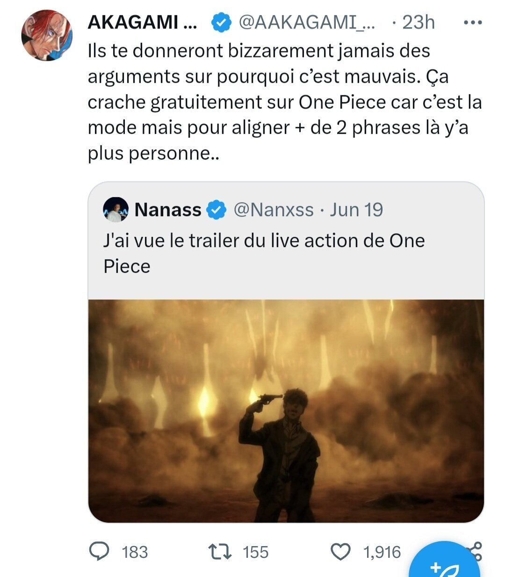The width and height of the screenshot is (505, 577).
Task: Tap AKAGAMI's blue verified badge
Action: 222,22
